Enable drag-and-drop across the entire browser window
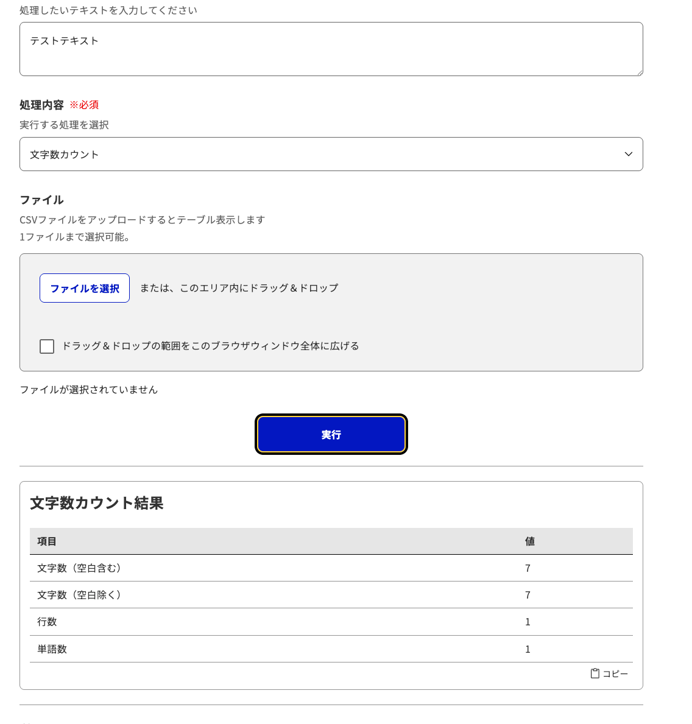Viewport: 692px width, 724px height. 47,346
